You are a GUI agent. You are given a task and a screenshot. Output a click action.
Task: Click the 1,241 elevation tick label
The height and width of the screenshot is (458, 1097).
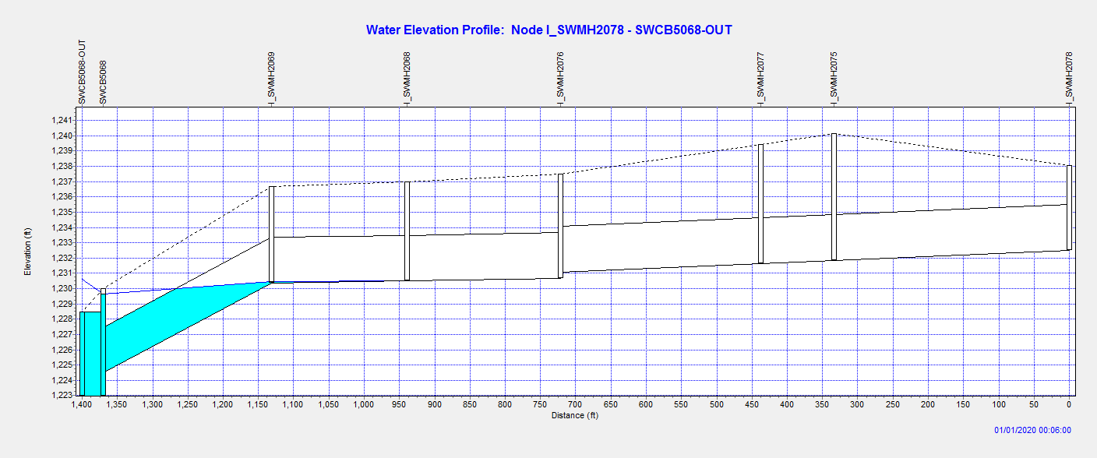point(64,120)
